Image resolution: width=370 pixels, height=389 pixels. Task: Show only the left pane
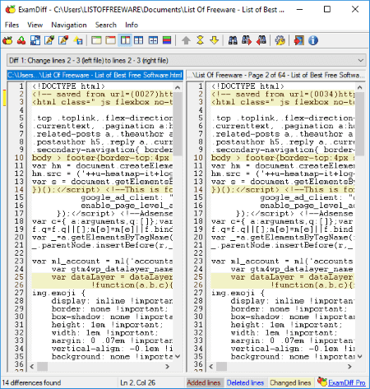(96, 40)
